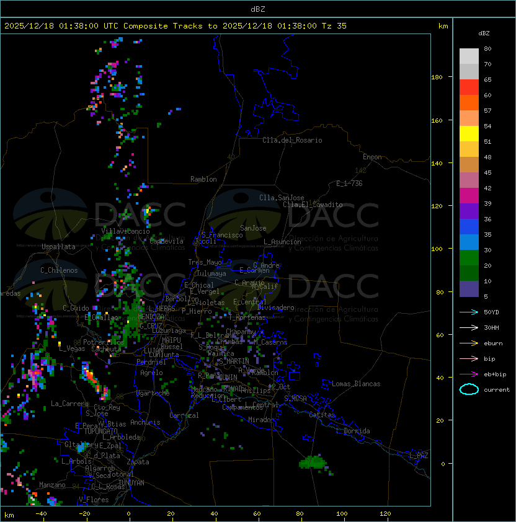Click the 'Manzano' map label
The image size is (516, 522).
pos(52,485)
